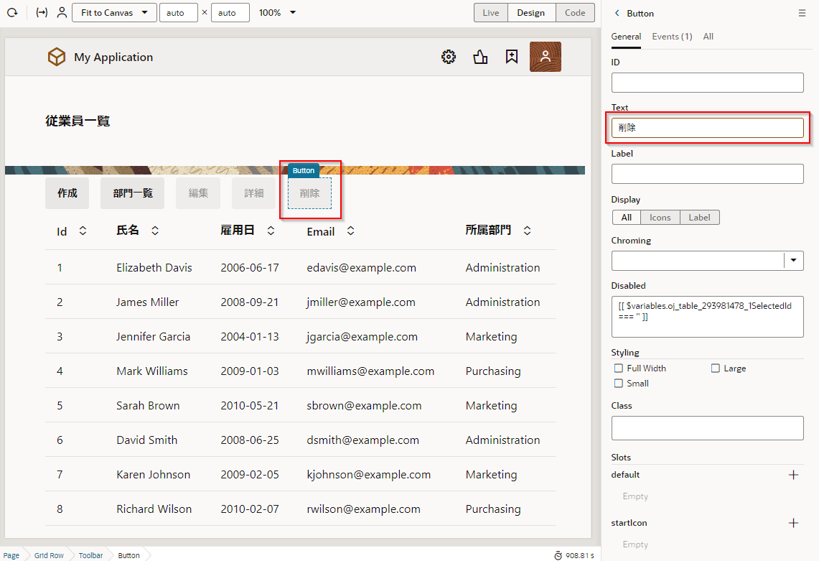Open the Button panel hamburger menu
819x561 pixels.
[802, 13]
